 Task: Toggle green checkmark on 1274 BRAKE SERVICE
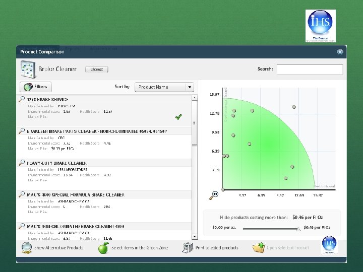[178, 117]
